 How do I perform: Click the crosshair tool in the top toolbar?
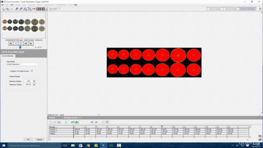pos(60,9)
